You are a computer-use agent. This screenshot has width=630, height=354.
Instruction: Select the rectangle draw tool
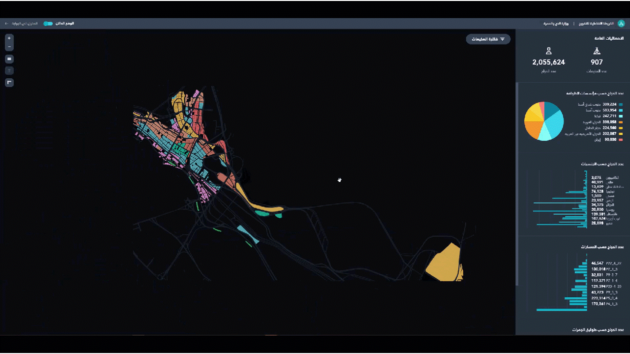pos(9,59)
